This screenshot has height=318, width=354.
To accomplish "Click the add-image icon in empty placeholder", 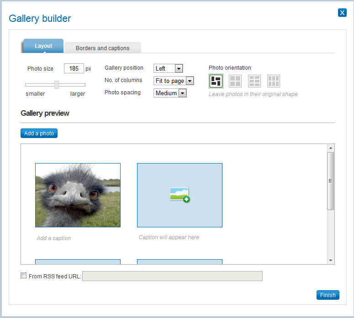I will pos(180,195).
